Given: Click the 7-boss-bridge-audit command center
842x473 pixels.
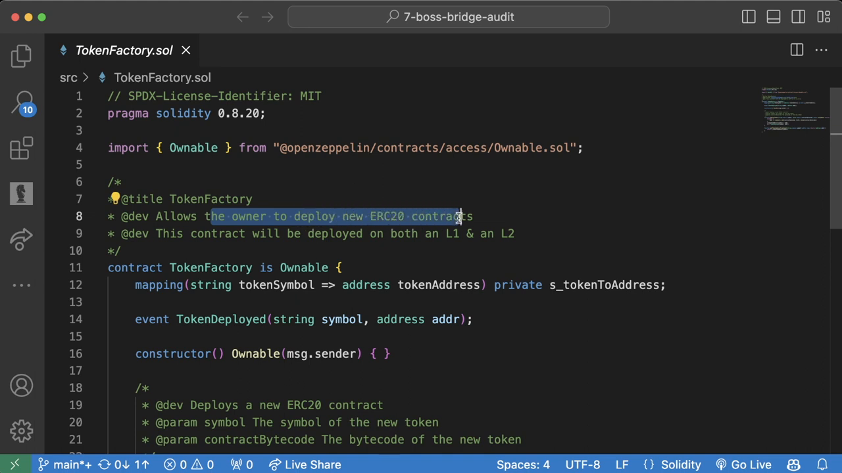Looking at the screenshot, I should 449,17.
